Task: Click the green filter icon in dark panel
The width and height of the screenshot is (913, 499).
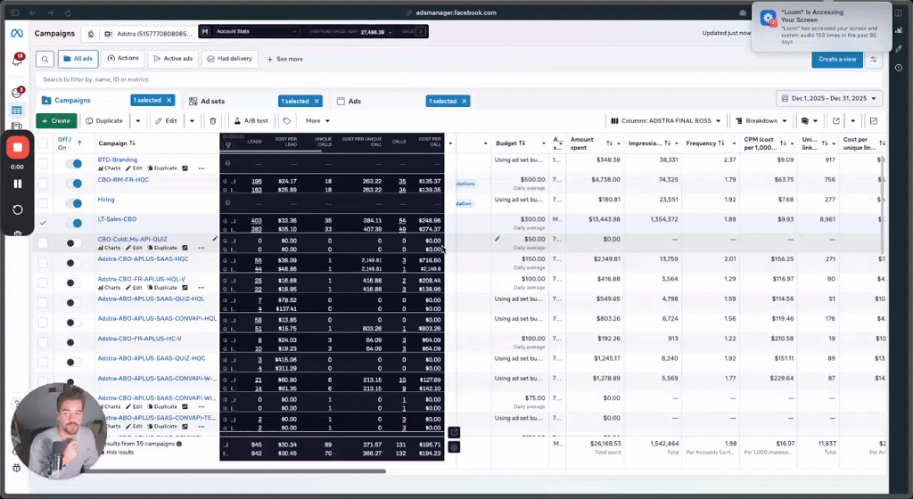Action: pyautogui.click(x=227, y=145)
